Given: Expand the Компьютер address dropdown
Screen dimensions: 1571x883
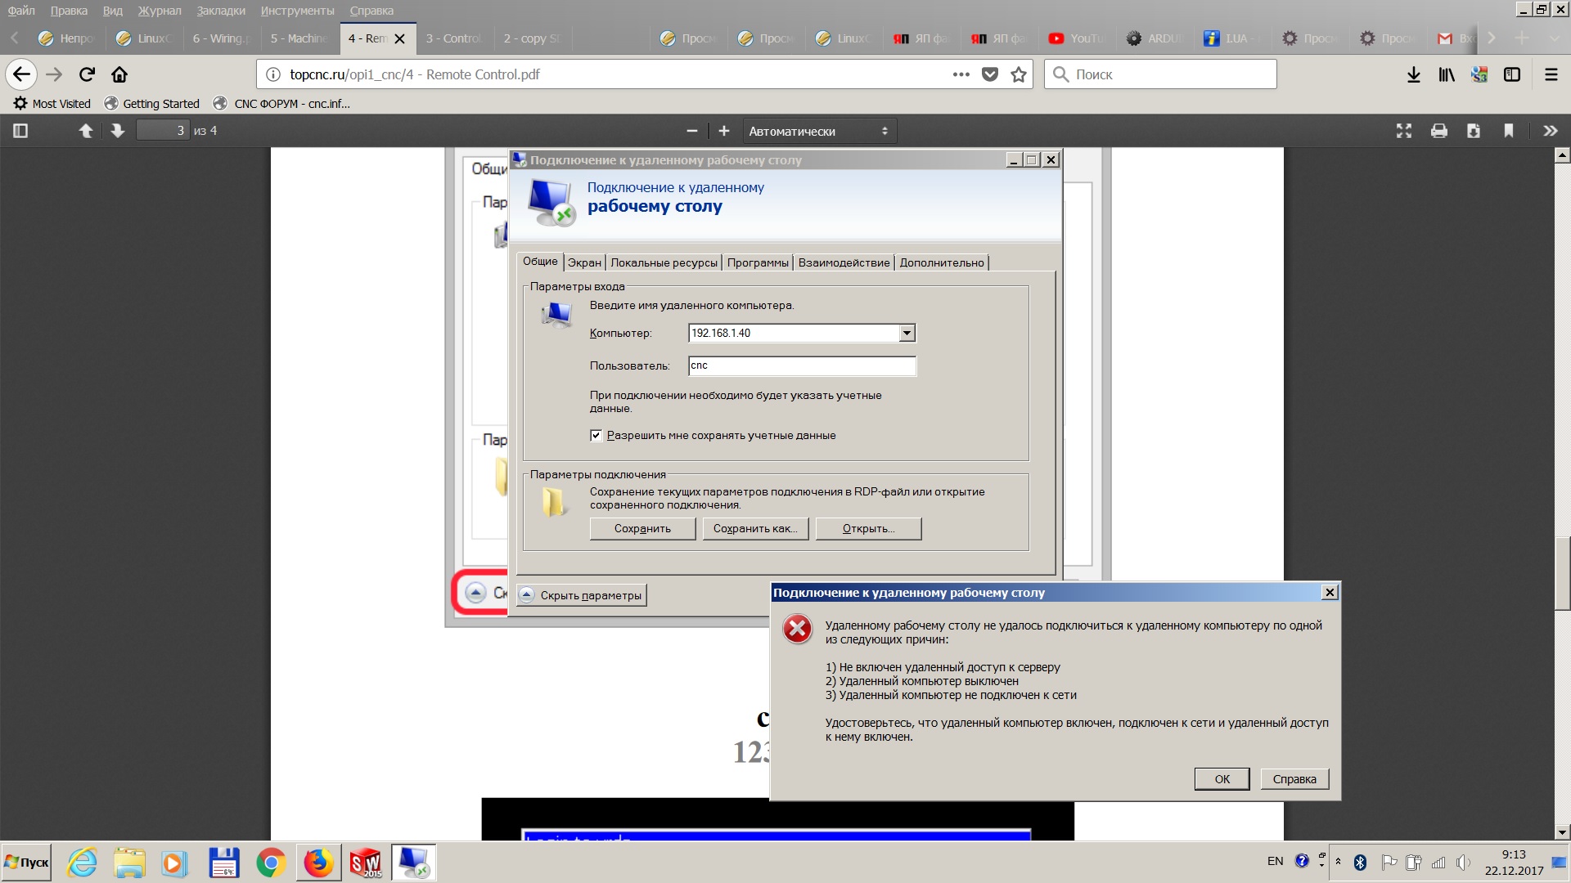Looking at the screenshot, I should [x=907, y=333].
